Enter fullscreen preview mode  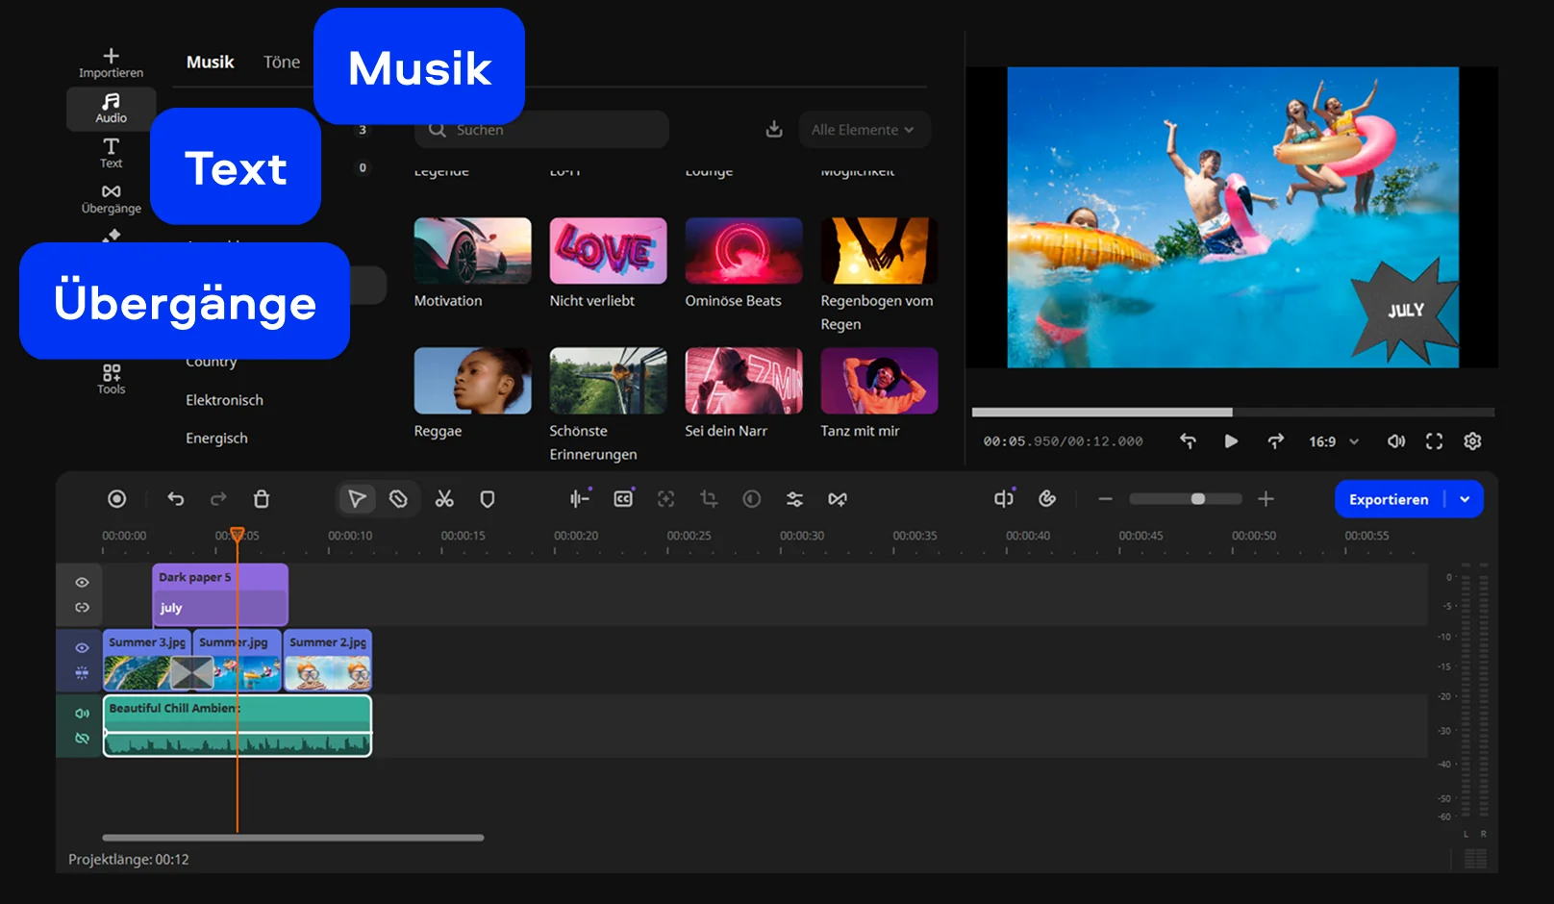coord(1434,441)
